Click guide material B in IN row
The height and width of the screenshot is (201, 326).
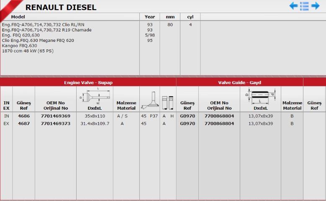pyautogui.click(x=292, y=116)
